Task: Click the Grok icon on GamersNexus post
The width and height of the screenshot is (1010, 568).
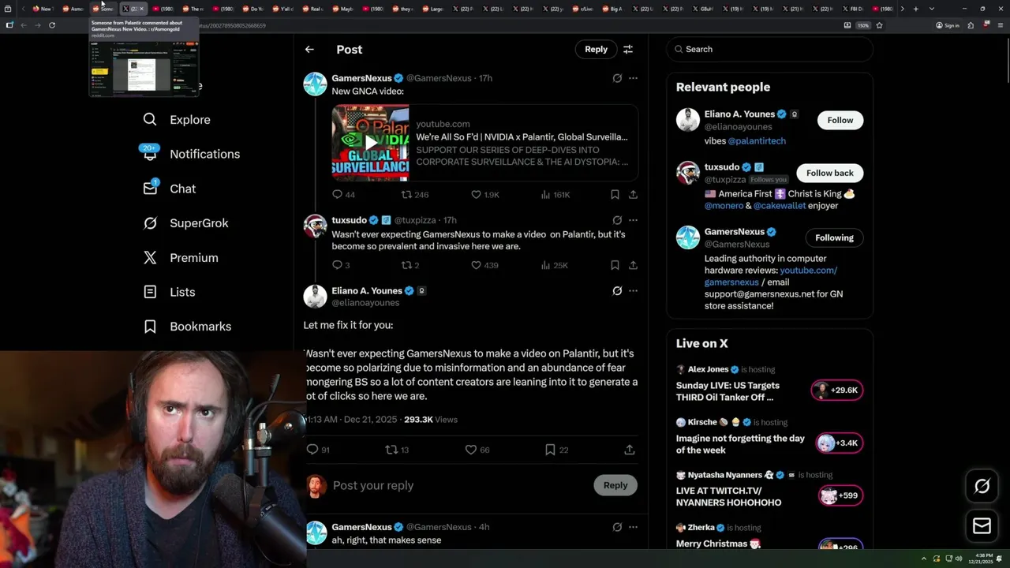Action: point(617,78)
